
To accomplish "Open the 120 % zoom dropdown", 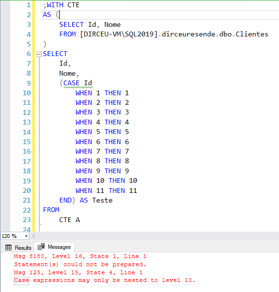I will [26, 236].
